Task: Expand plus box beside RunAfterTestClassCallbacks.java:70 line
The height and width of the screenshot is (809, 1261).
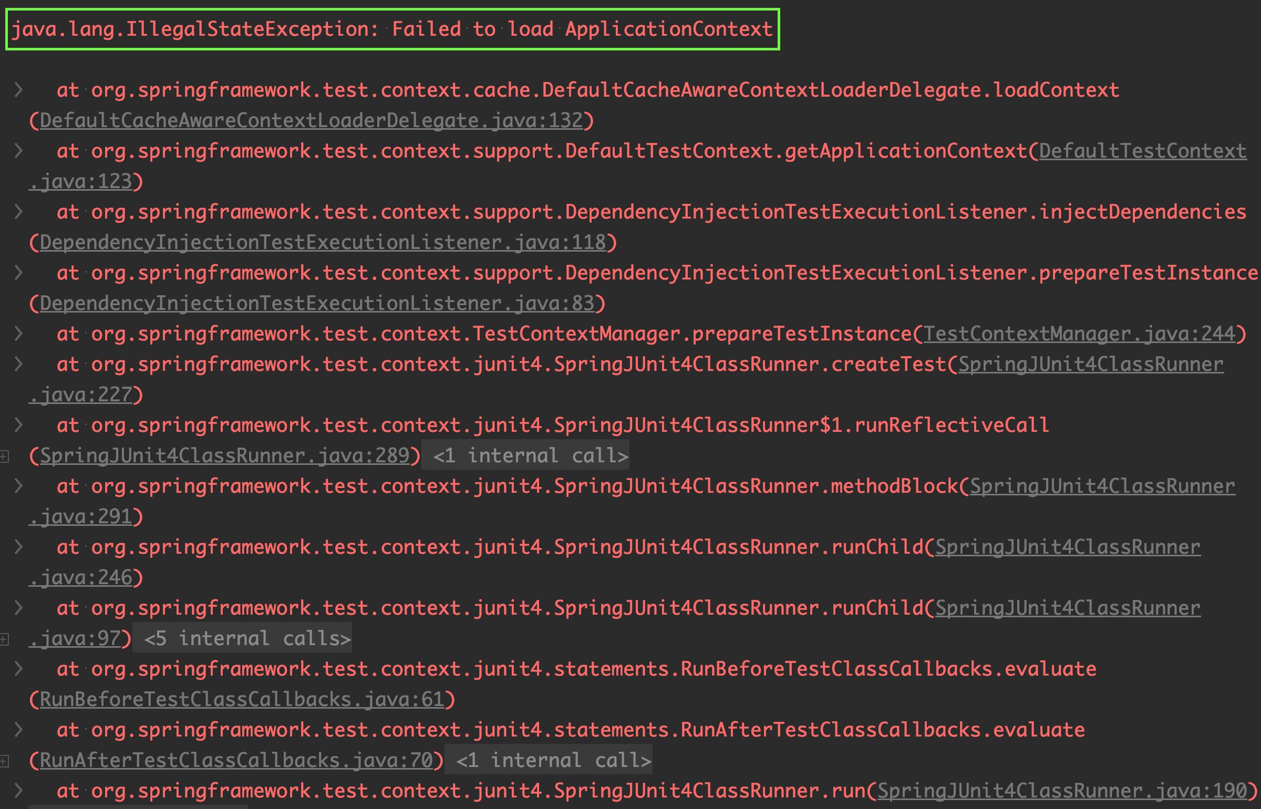Action: coord(4,761)
